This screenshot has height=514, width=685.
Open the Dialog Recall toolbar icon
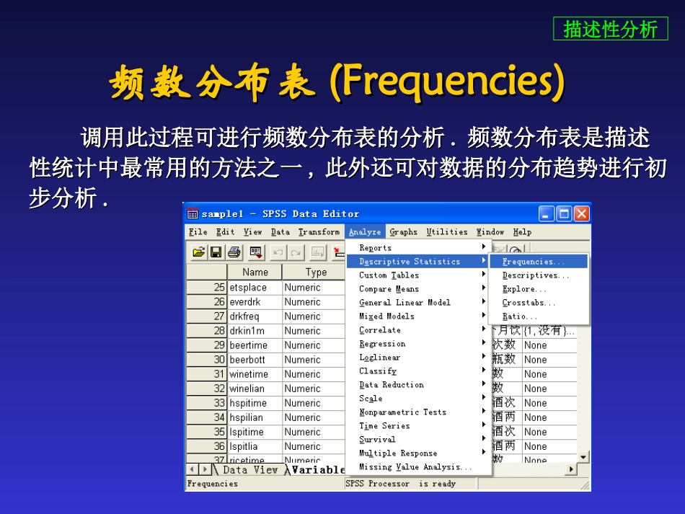tap(255, 252)
